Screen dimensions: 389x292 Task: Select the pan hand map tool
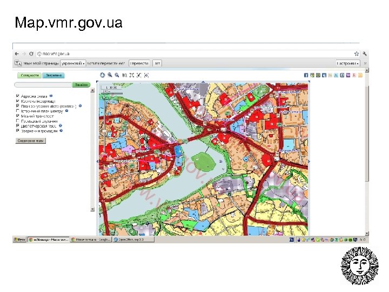[102, 75]
